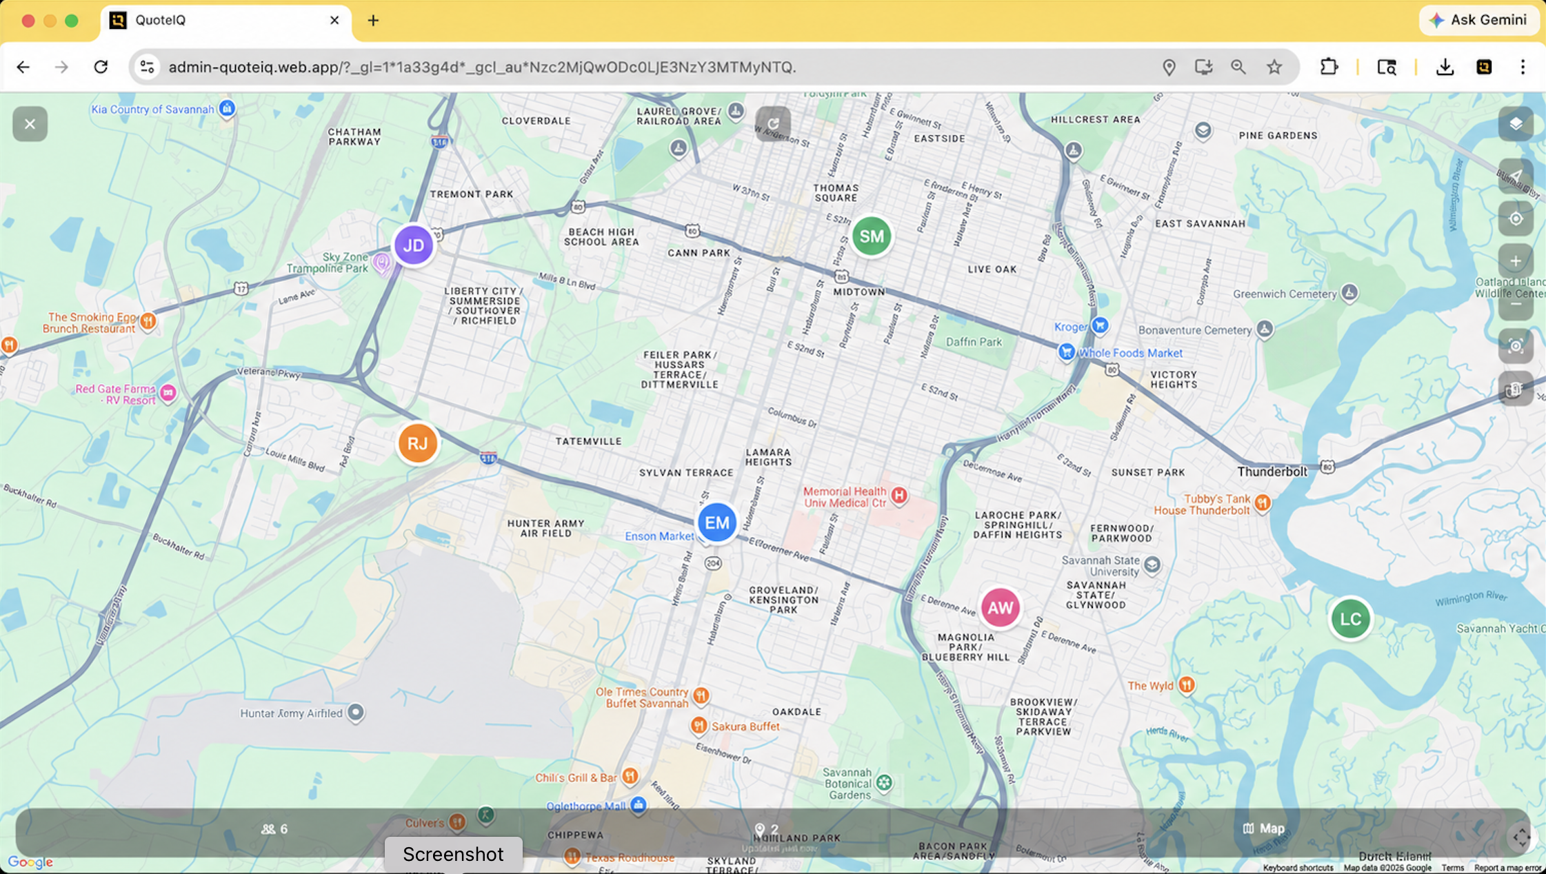Open browser downloads
Viewport: 1546px width, 874px height.
[x=1445, y=67]
